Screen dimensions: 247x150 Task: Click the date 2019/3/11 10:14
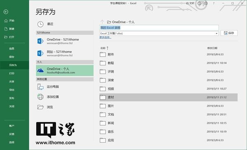click(x=217, y=63)
